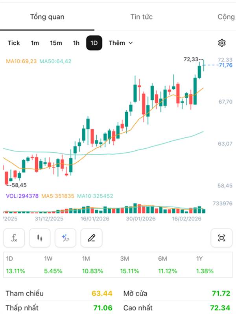Screen dimensions: 236x314
Task: Select the highlighted 1D interval button
Action: 94,43
